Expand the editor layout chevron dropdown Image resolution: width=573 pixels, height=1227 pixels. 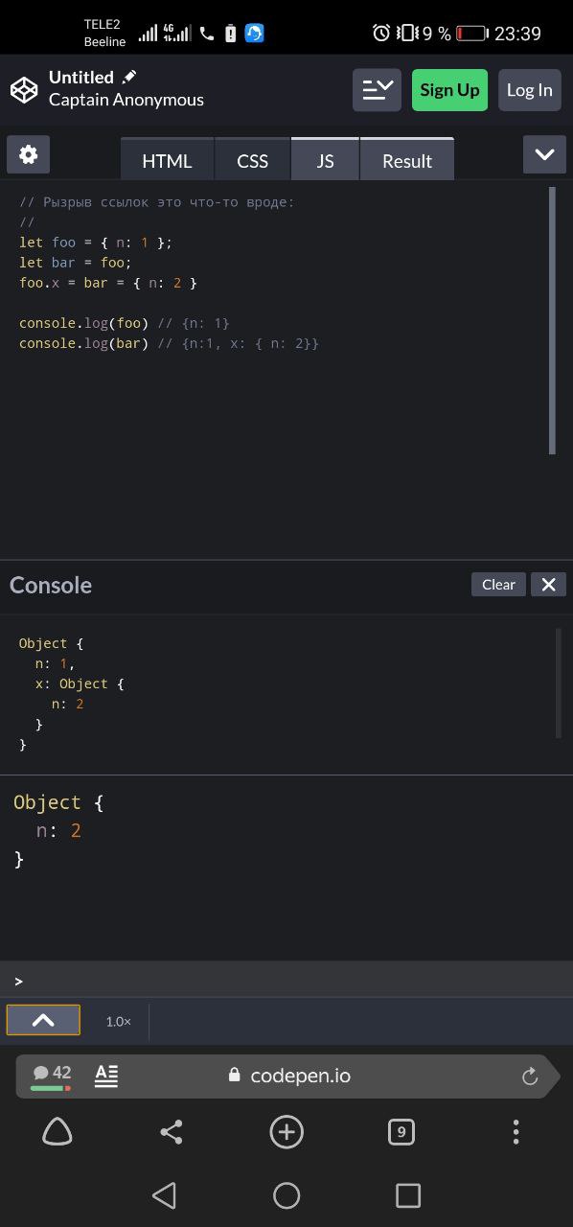[544, 154]
